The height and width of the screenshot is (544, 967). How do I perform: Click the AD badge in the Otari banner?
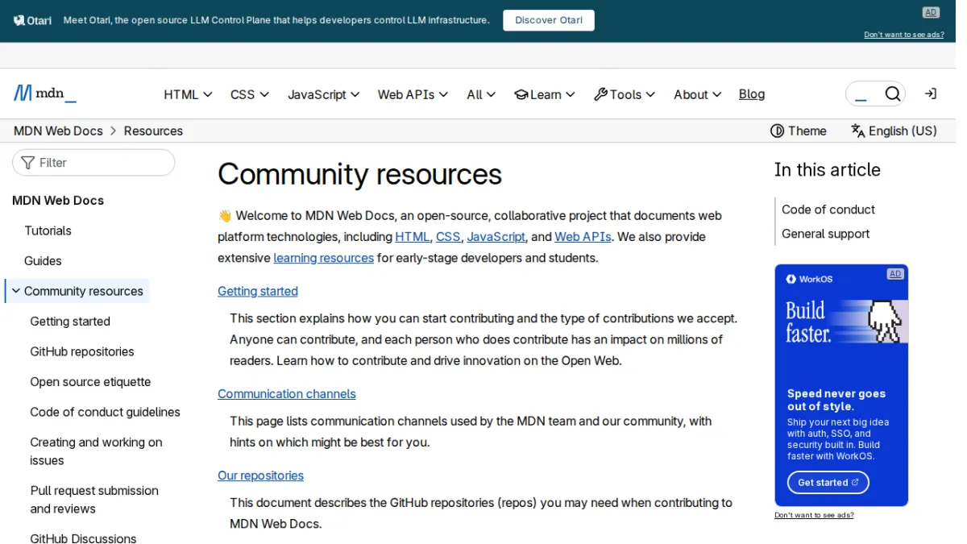coord(931,12)
